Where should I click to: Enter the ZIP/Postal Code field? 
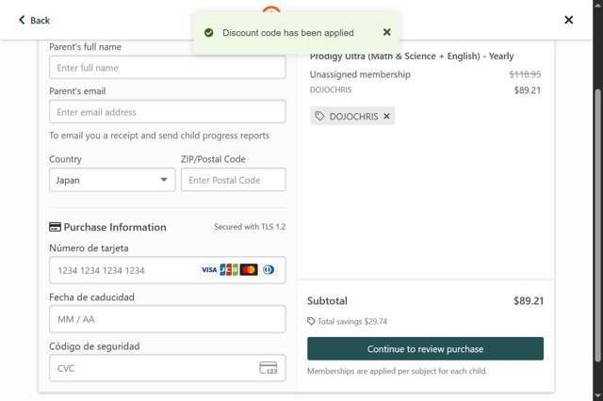tap(233, 180)
